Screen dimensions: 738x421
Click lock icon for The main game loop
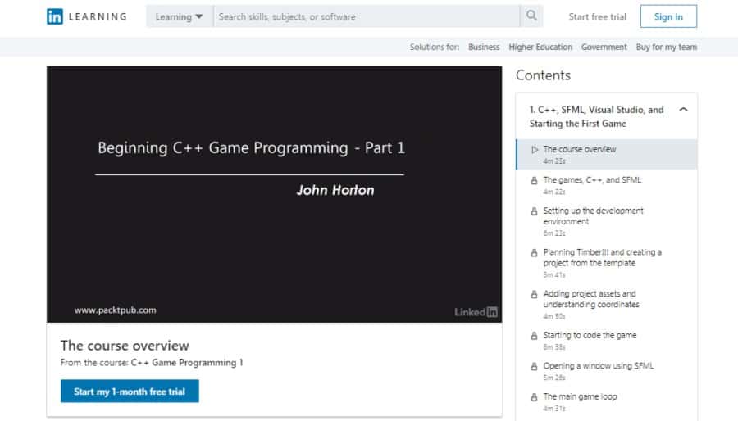(x=534, y=397)
